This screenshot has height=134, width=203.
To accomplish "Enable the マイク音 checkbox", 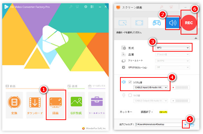I will point(130,95).
